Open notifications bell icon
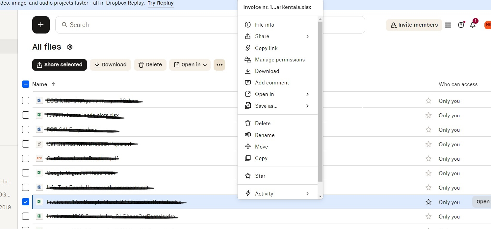Viewport: 491px width, 229px height. [473, 25]
